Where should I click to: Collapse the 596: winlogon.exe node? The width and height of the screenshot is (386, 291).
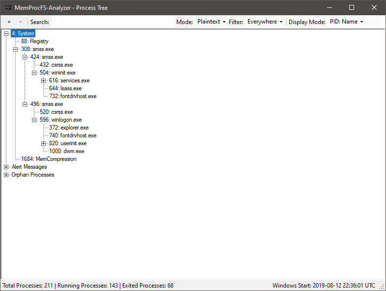(34, 120)
